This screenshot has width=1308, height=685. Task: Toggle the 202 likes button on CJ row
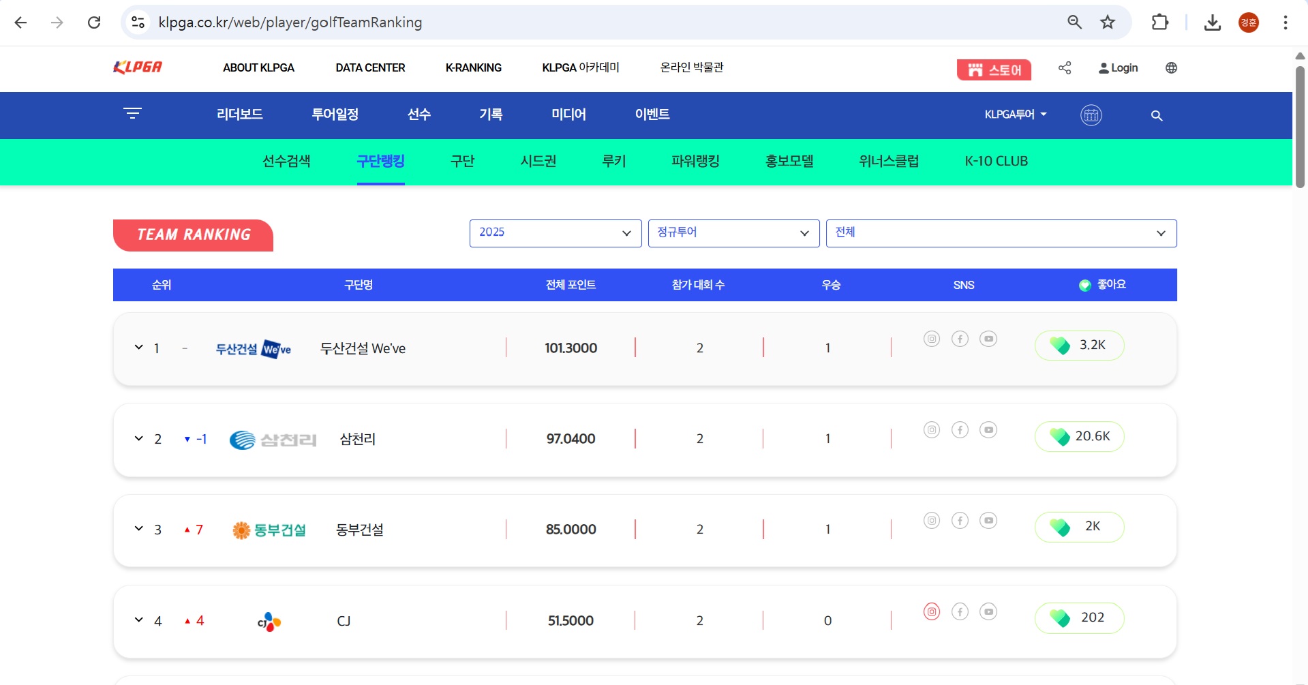coord(1079,618)
